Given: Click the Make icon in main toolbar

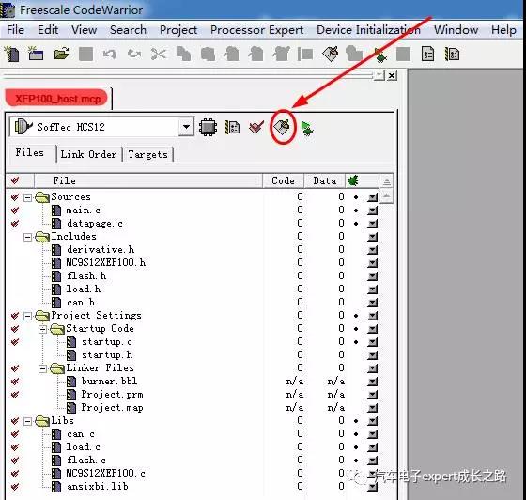Looking at the screenshot, I should coord(330,54).
